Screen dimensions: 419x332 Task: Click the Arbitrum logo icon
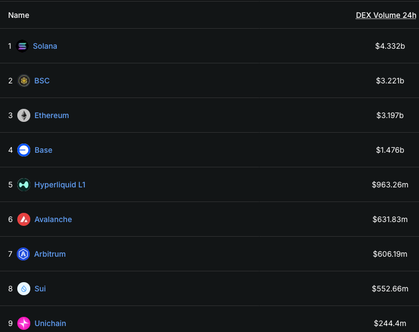point(24,254)
